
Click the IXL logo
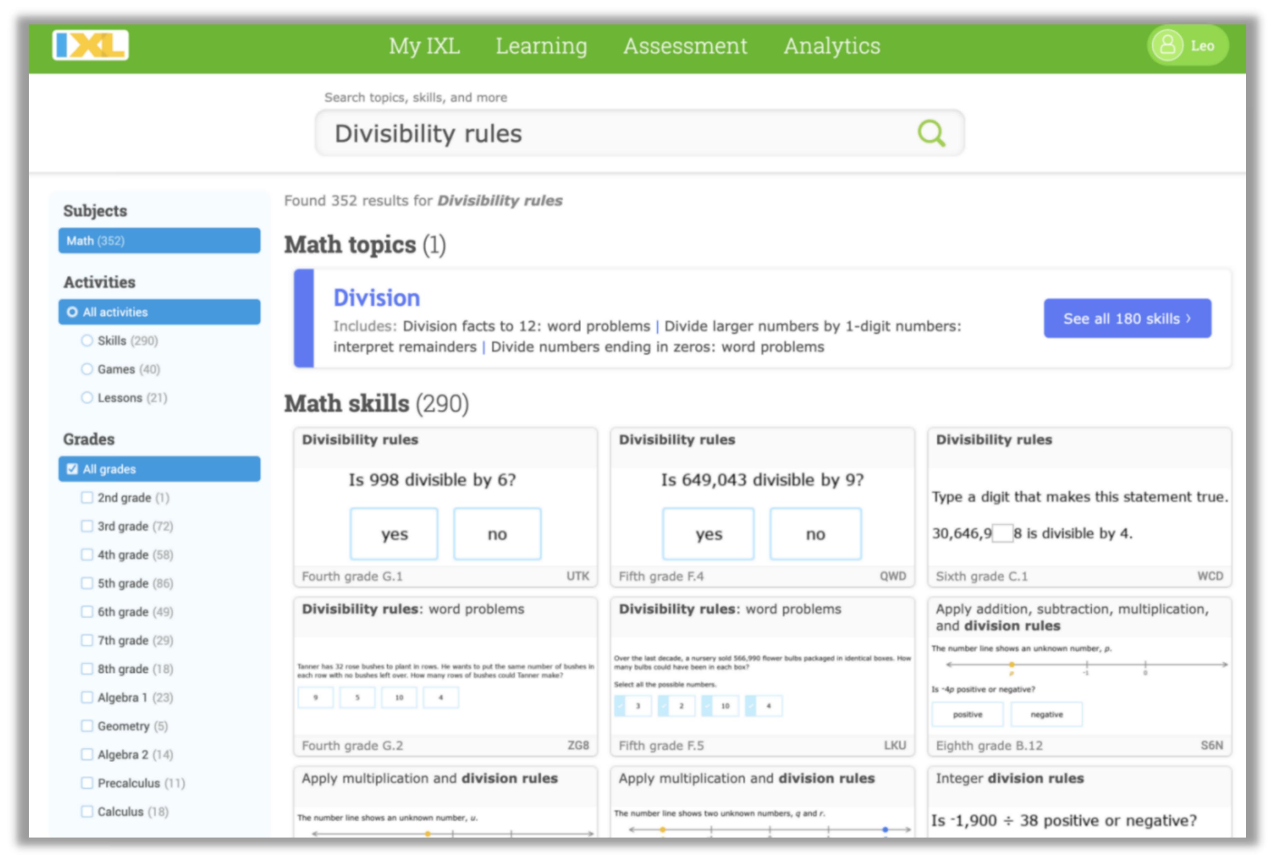coord(90,45)
